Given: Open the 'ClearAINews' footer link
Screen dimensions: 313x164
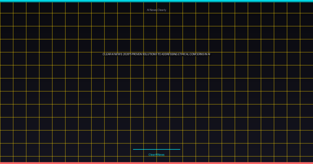Looking at the screenshot, I should [156, 155].
